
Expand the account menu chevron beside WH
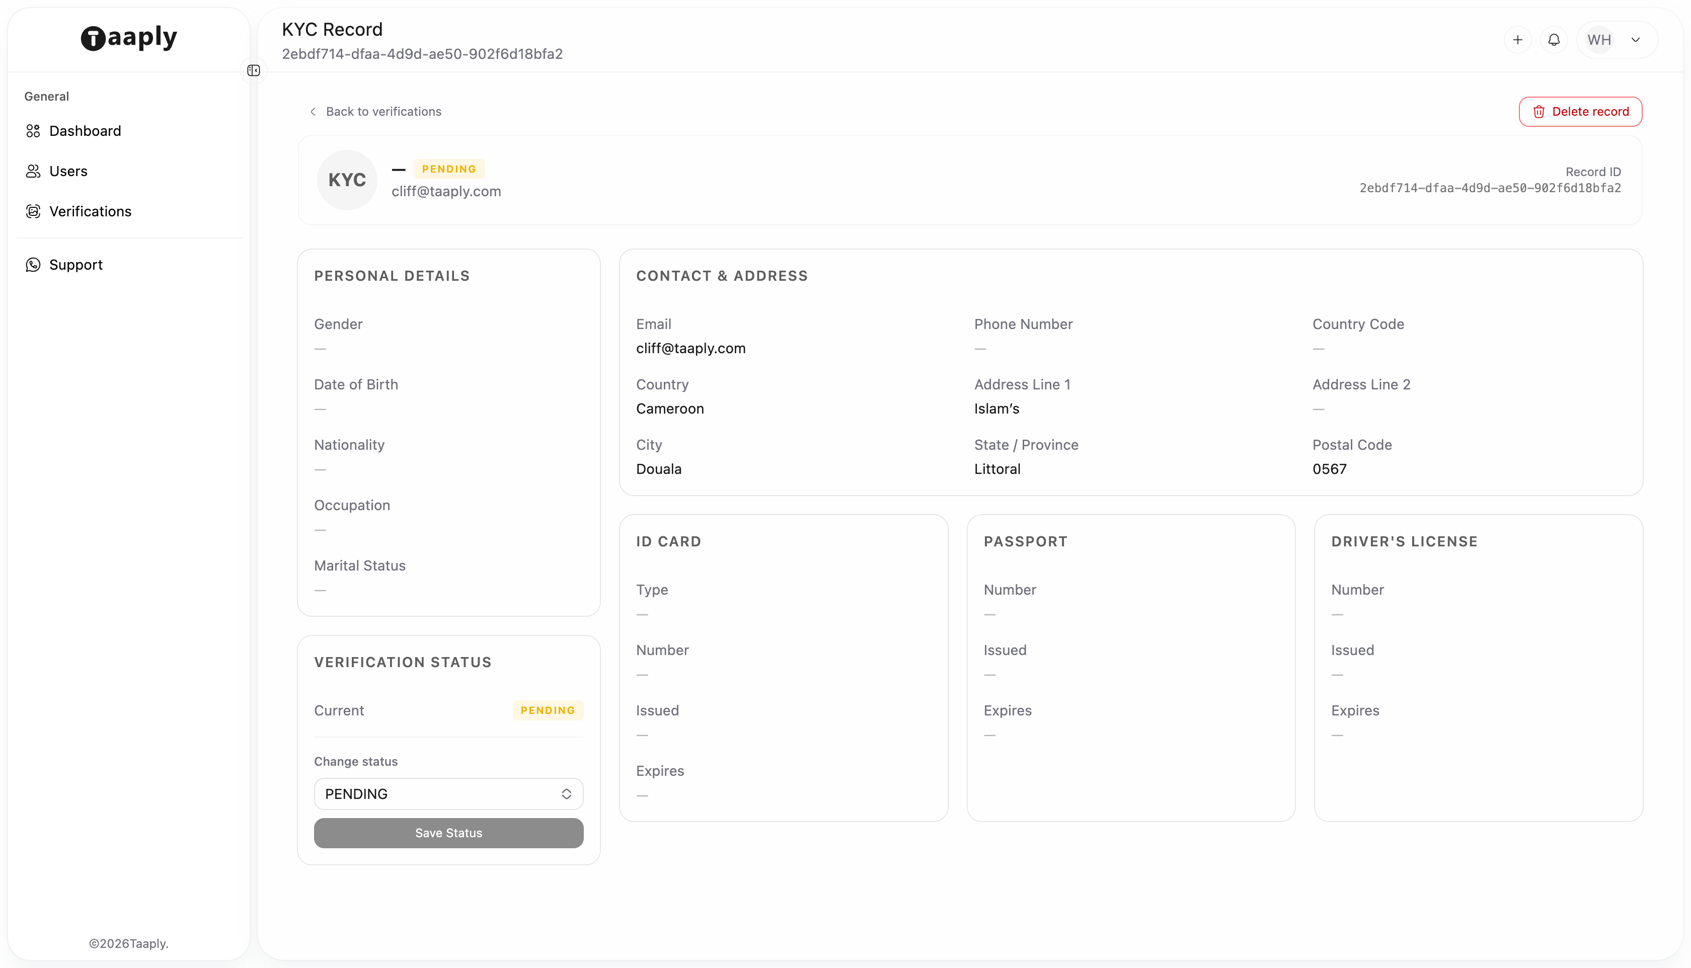click(x=1636, y=39)
